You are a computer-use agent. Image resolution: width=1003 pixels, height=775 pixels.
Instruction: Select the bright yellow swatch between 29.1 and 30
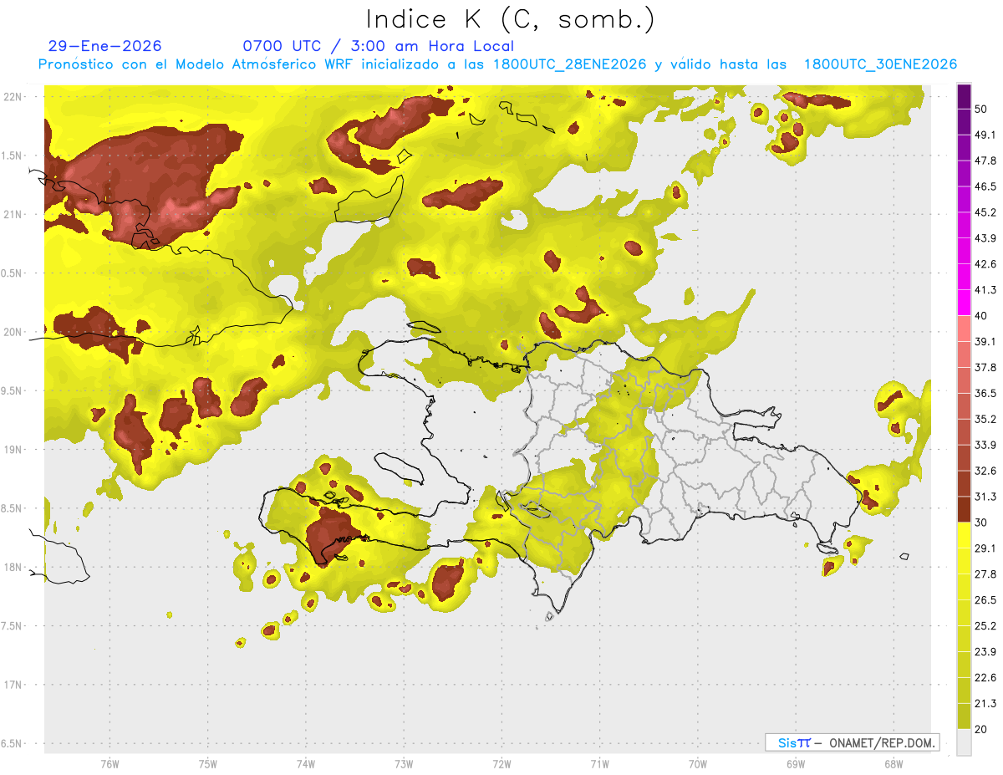click(964, 535)
